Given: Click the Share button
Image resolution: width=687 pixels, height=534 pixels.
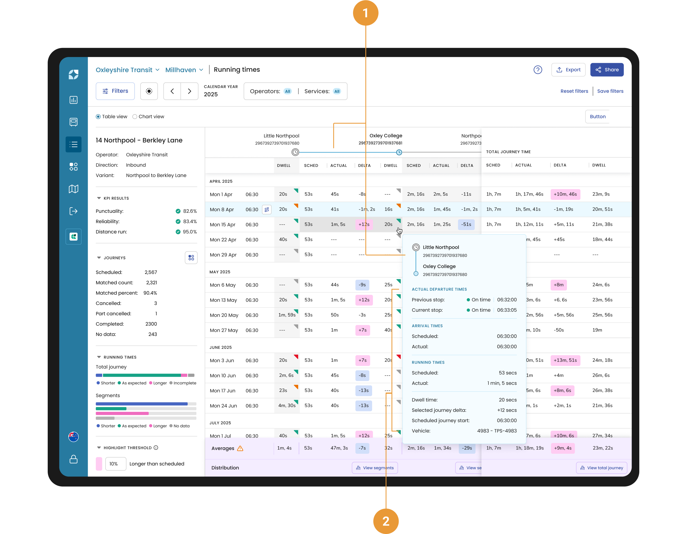Looking at the screenshot, I should tap(607, 70).
